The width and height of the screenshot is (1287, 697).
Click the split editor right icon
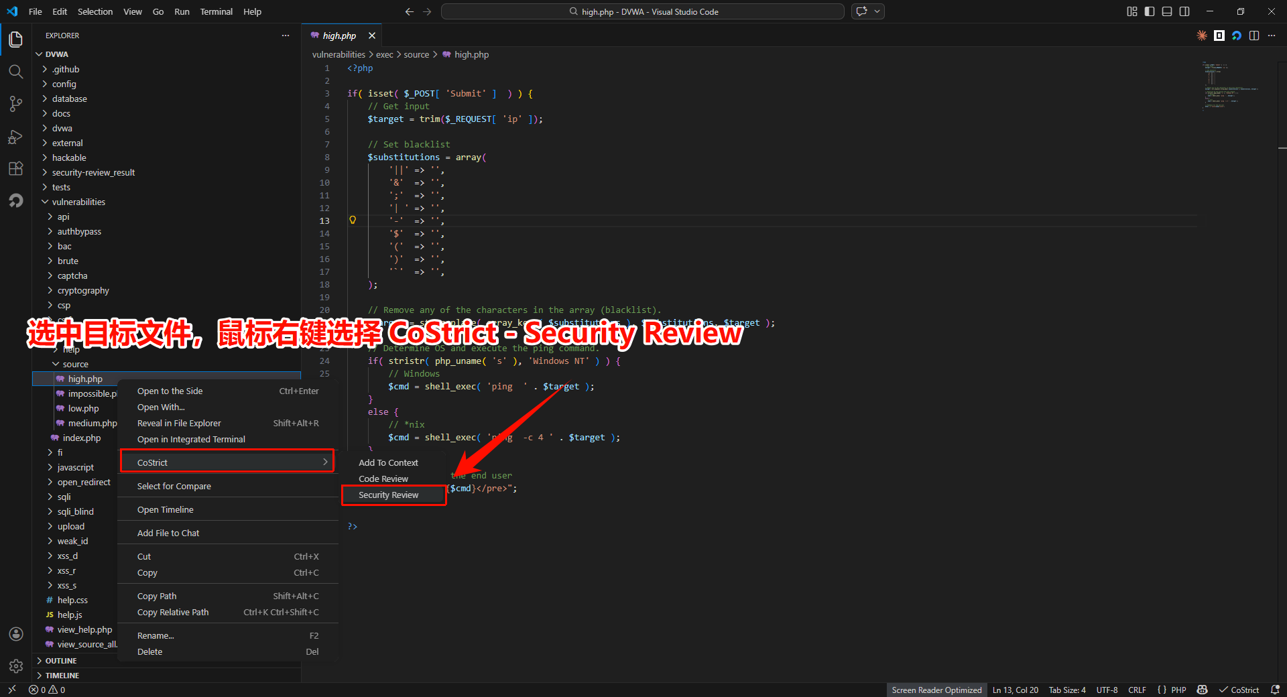coord(1254,36)
